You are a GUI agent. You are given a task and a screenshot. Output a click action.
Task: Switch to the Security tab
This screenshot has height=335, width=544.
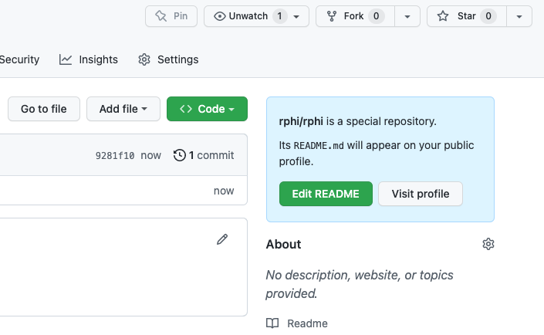coord(19,59)
